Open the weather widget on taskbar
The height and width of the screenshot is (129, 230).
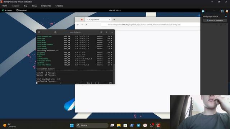tap(10, 125)
